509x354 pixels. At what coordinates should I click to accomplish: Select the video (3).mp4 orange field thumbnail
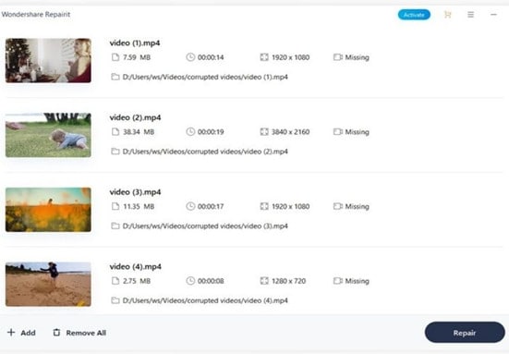click(x=48, y=210)
